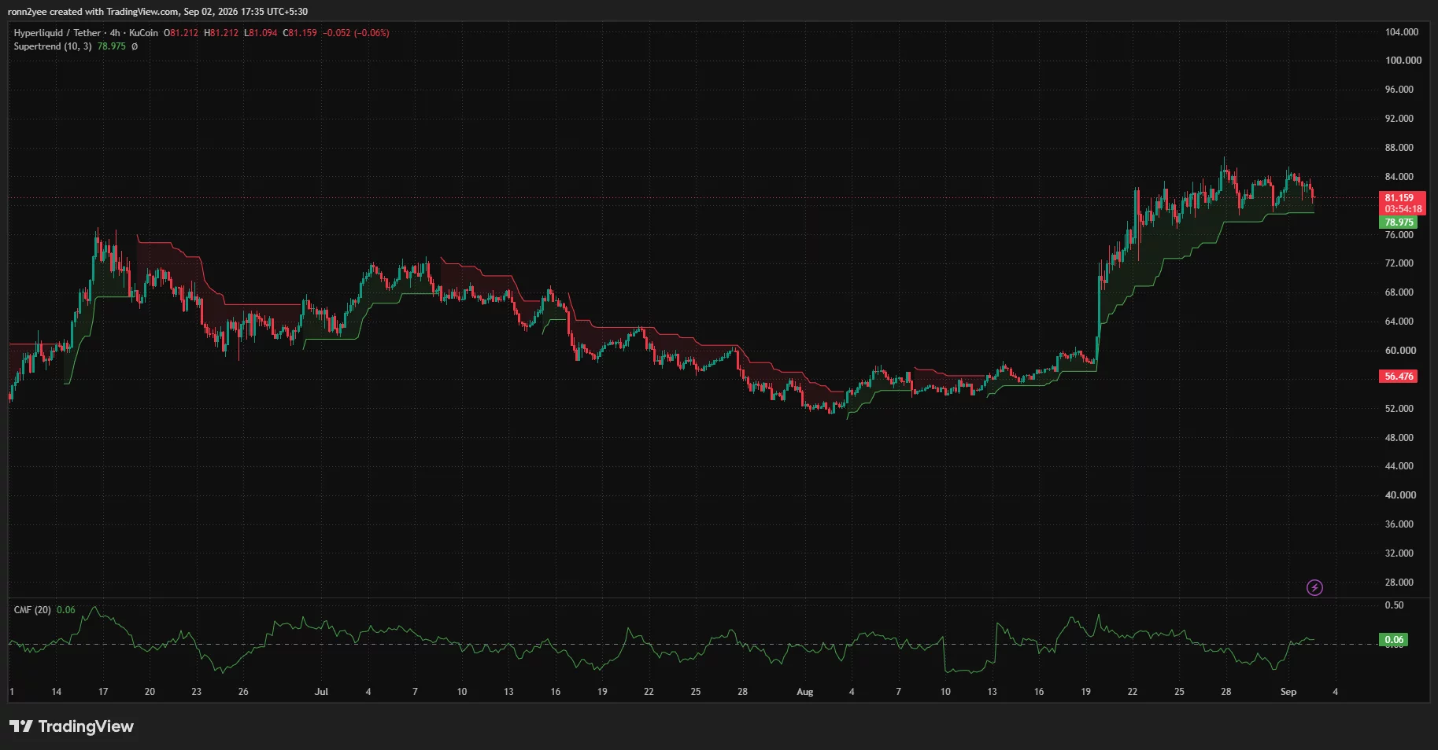Click the purple lightning bolt icon

point(1314,587)
